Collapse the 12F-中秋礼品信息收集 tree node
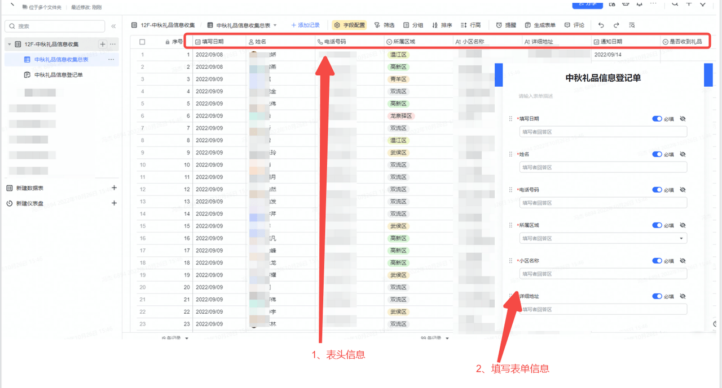Screen dimensions: 722x388 pos(10,44)
